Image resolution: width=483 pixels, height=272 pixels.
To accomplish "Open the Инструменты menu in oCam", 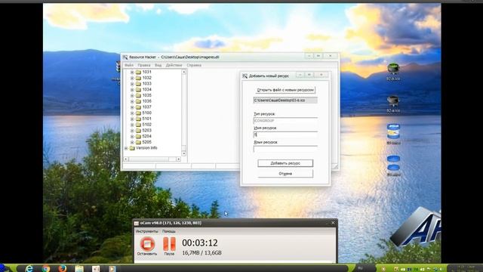I will [147, 231].
